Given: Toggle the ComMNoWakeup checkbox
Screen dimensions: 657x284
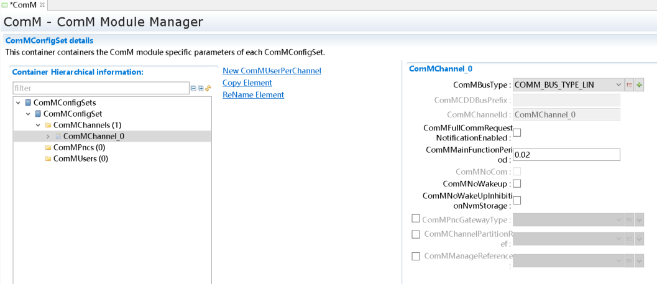Looking at the screenshot, I should 517,183.
